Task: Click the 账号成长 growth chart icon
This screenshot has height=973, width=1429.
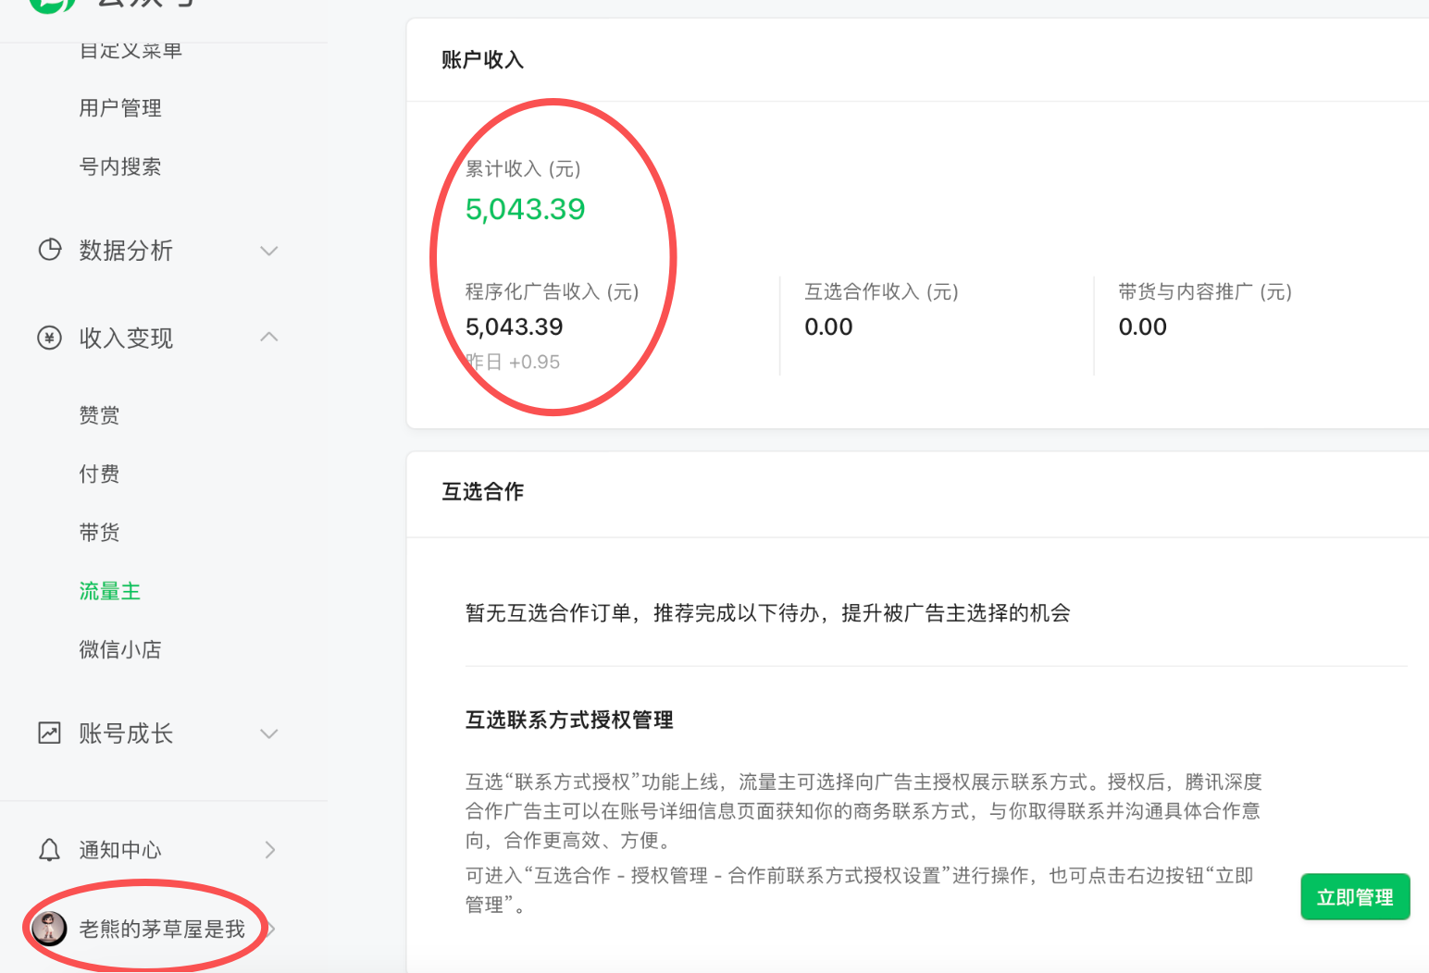Action: click(x=50, y=733)
